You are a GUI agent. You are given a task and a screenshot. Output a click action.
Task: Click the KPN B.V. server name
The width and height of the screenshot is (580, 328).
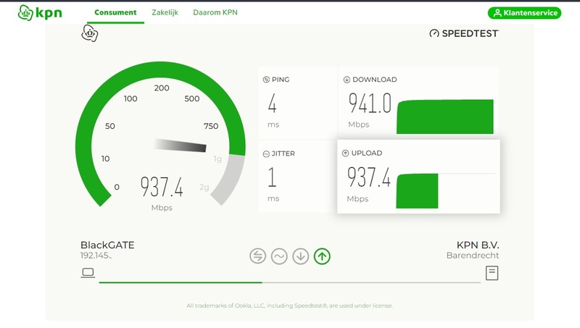coord(478,245)
